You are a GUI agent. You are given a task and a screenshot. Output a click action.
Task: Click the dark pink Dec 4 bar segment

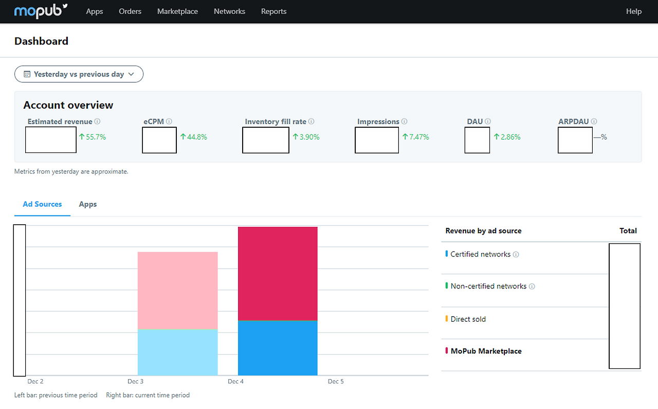[278, 274]
